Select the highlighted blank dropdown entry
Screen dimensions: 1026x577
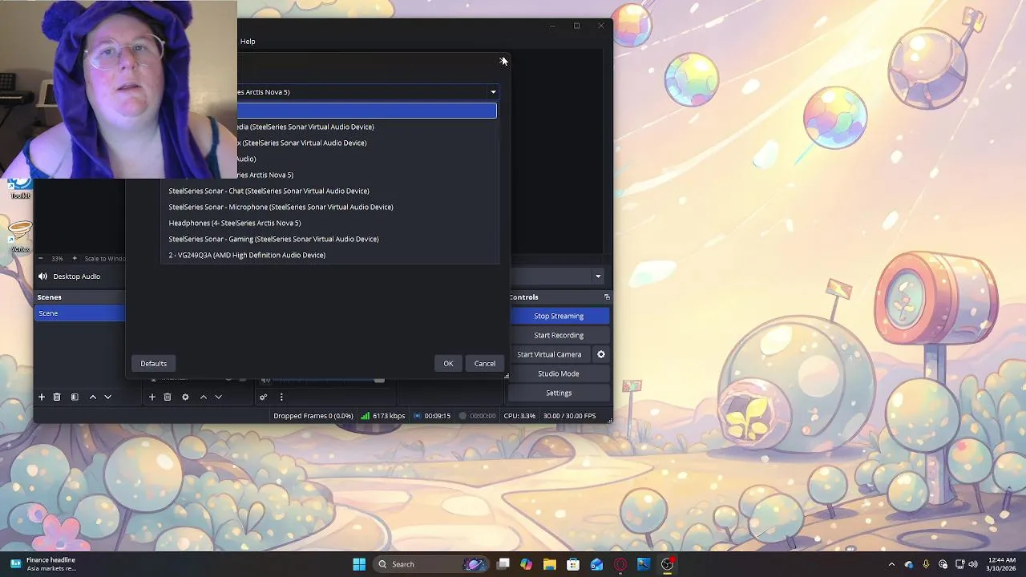pyautogui.click(x=367, y=111)
